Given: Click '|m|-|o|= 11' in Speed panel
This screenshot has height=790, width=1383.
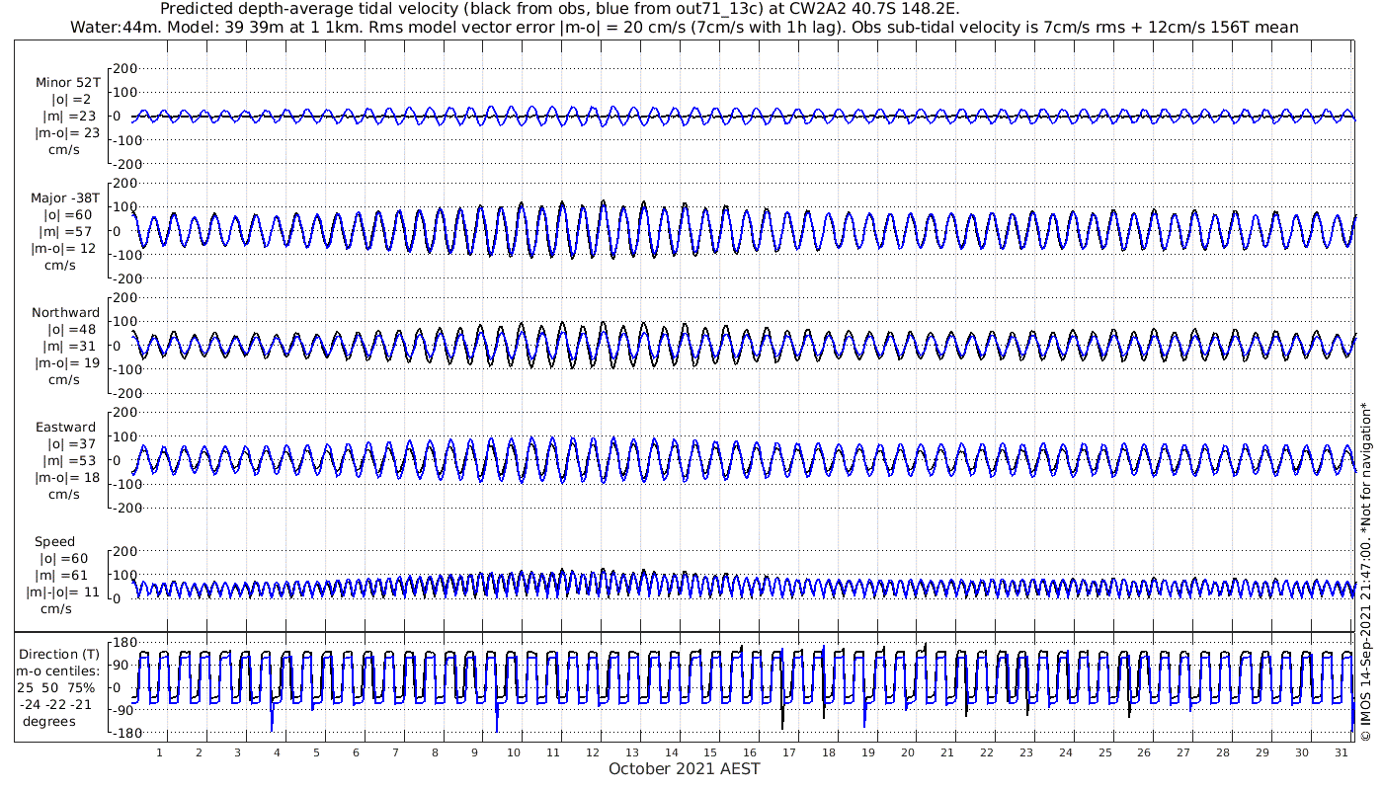Looking at the screenshot, I should tap(64, 592).
